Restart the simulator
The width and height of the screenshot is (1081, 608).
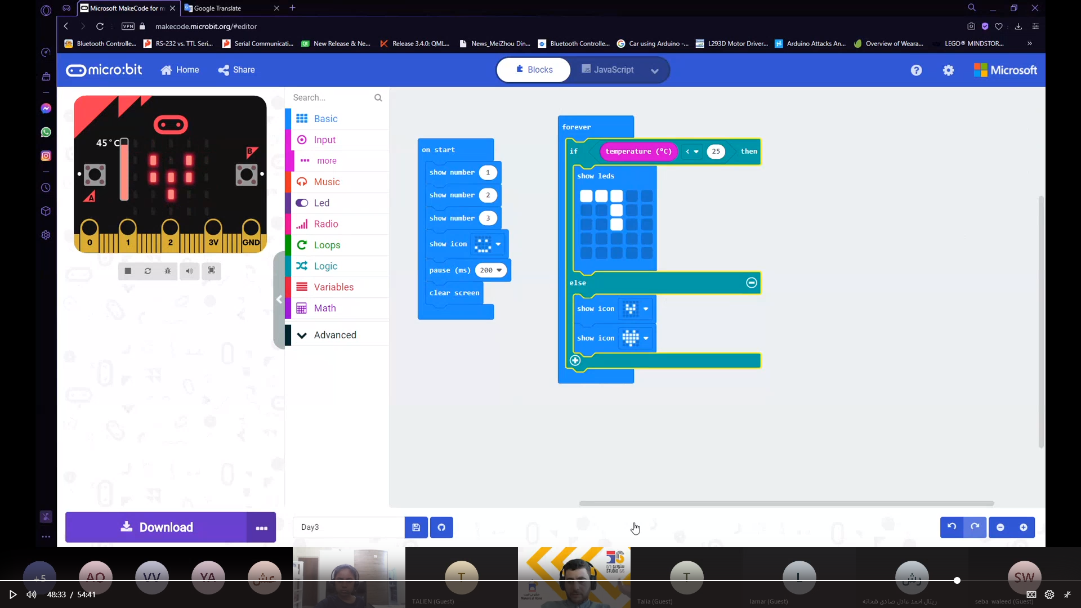click(148, 271)
